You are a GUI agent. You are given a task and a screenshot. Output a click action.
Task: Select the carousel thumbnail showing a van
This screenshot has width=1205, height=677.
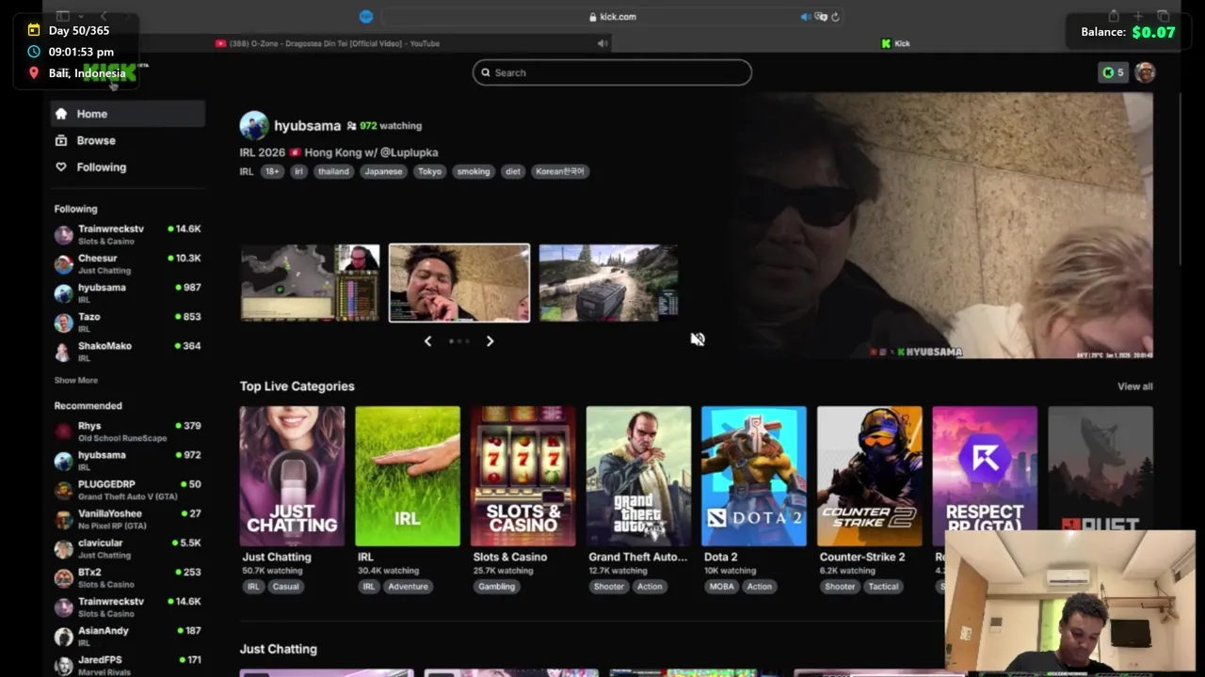click(x=608, y=282)
